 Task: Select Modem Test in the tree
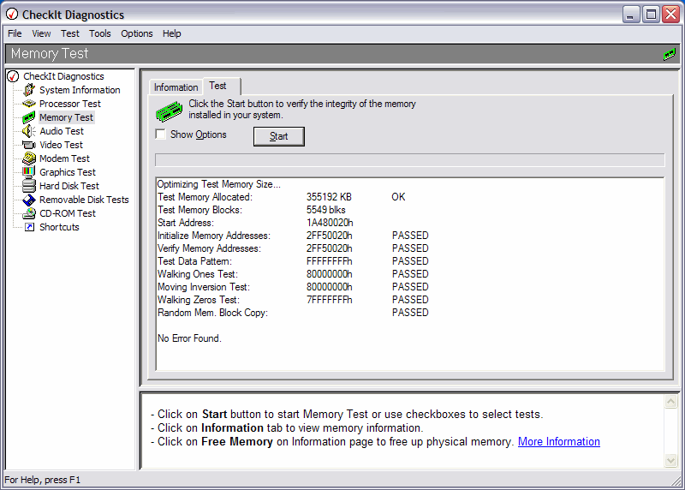point(65,158)
